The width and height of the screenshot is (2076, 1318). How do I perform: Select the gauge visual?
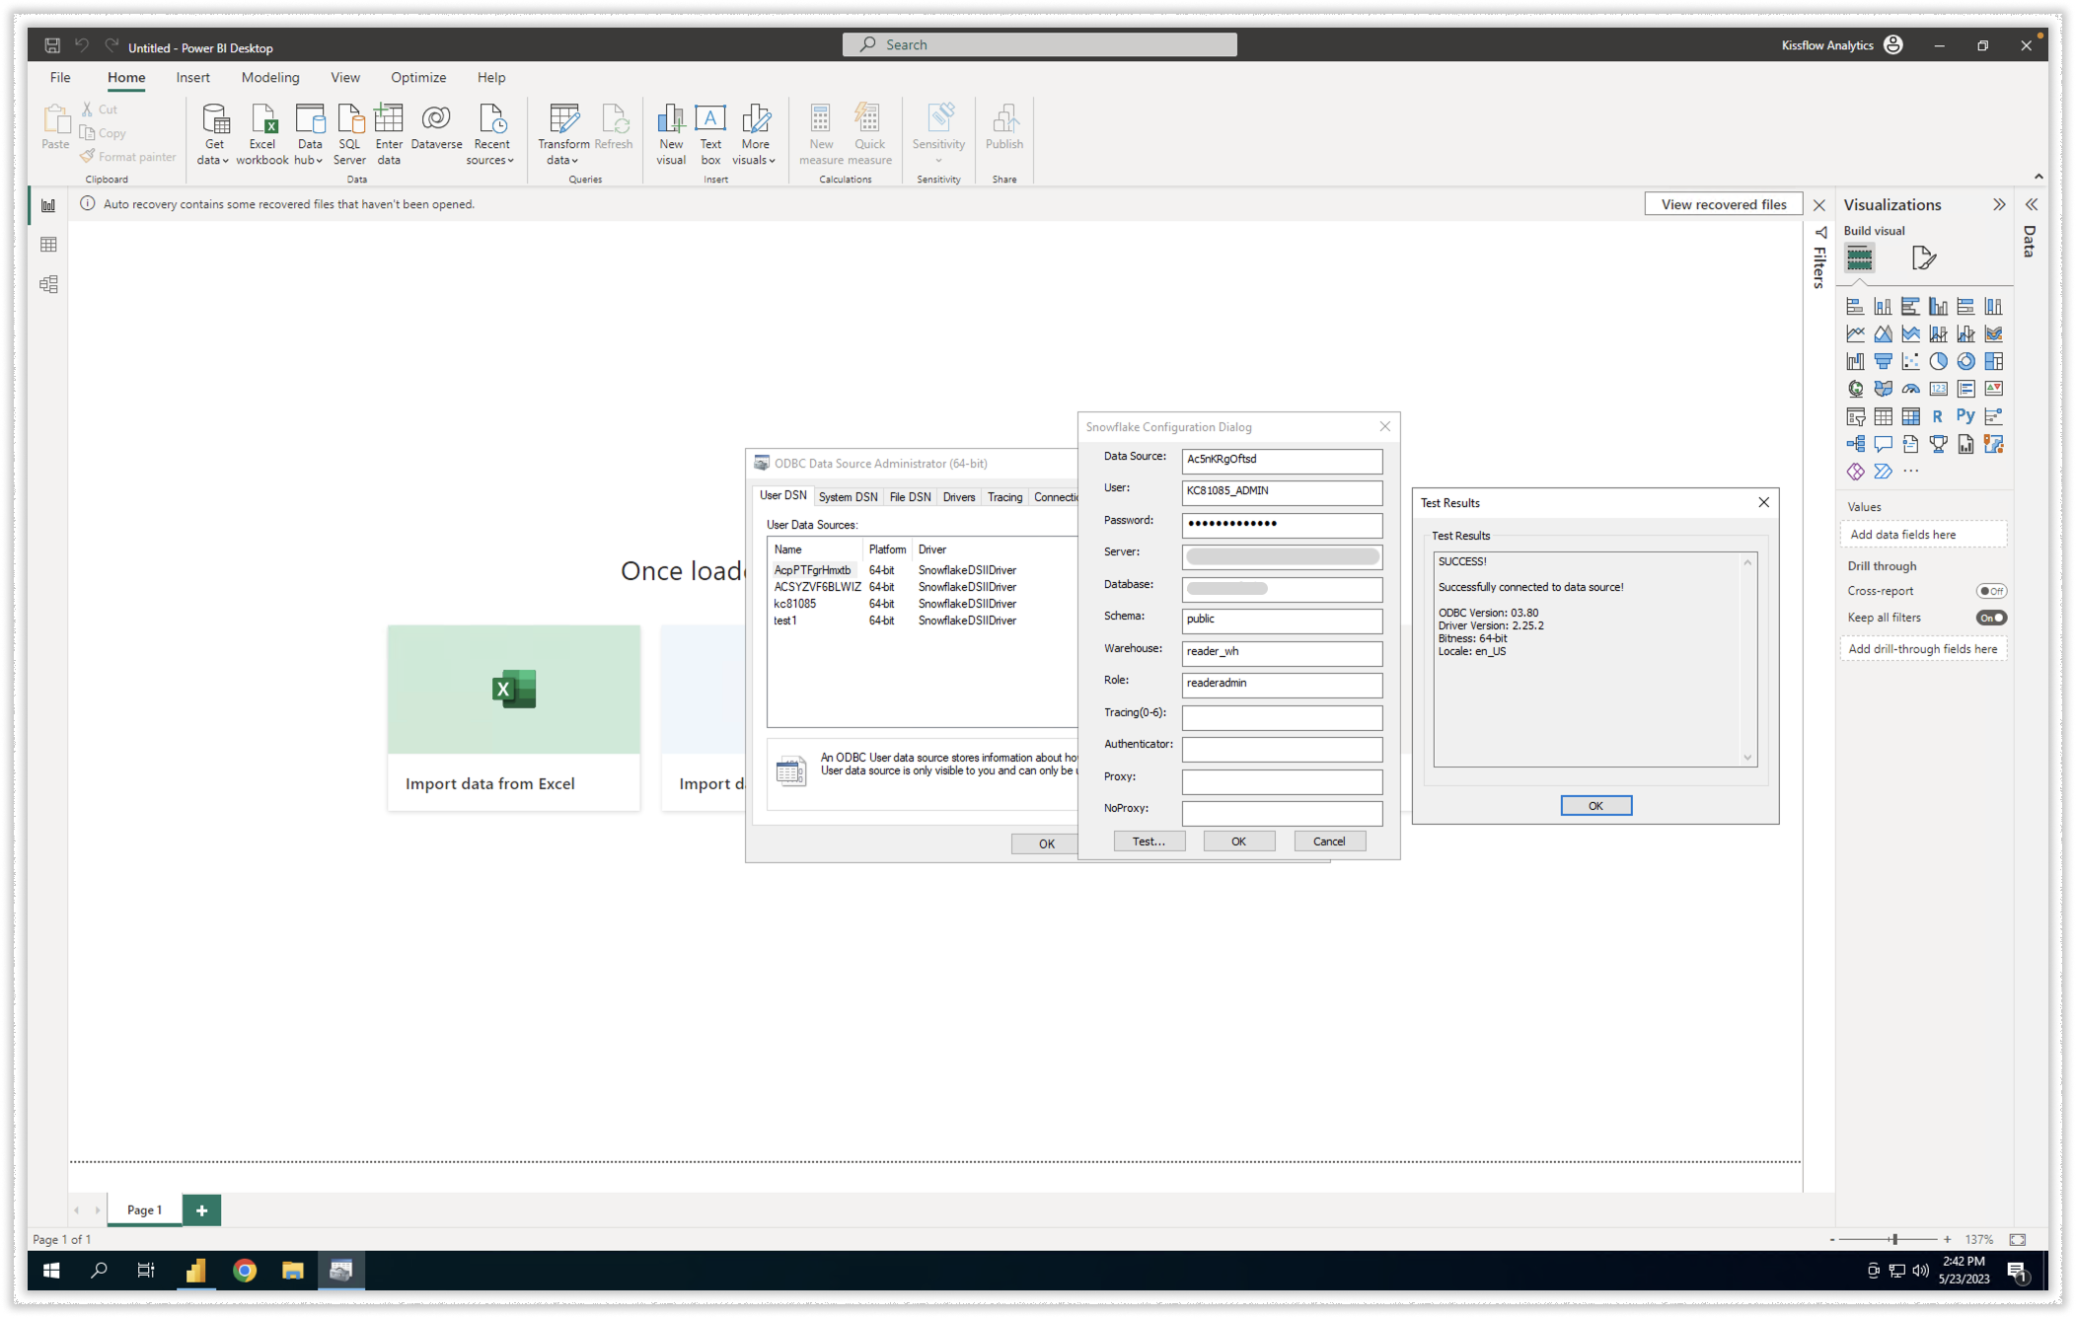coord(1910,389)
